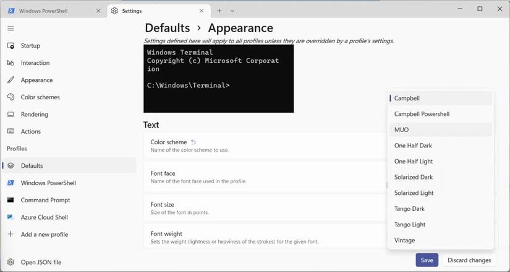
Task: Click the Defaults breadcrumb heading
Action: (167, 28)
